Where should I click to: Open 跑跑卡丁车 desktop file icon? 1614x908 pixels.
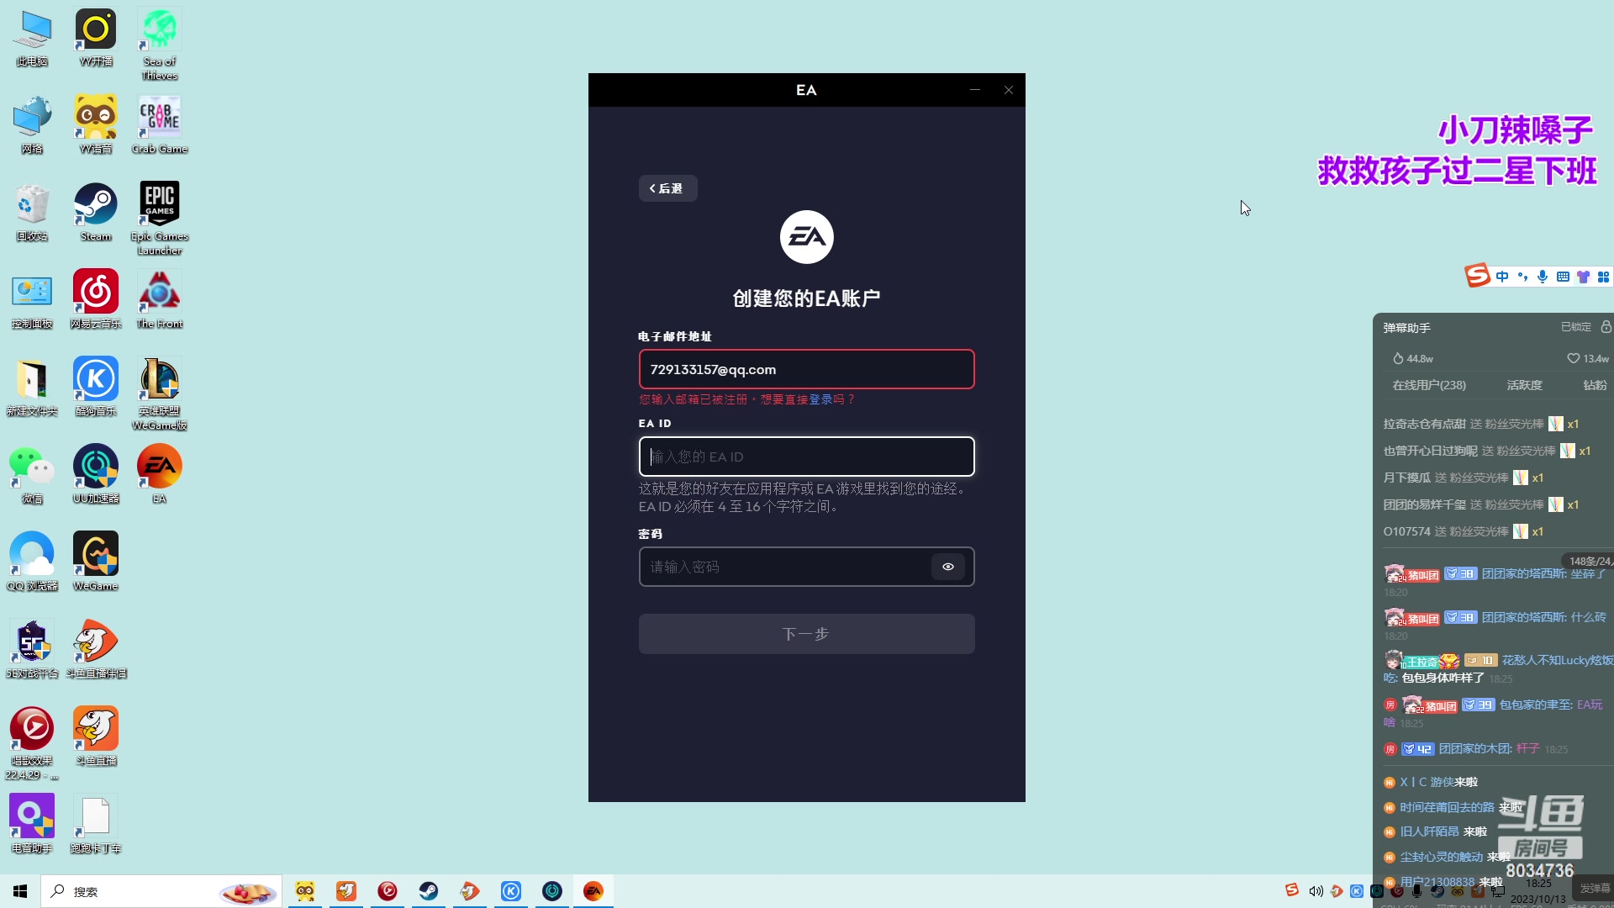click(x=96, y=825)
